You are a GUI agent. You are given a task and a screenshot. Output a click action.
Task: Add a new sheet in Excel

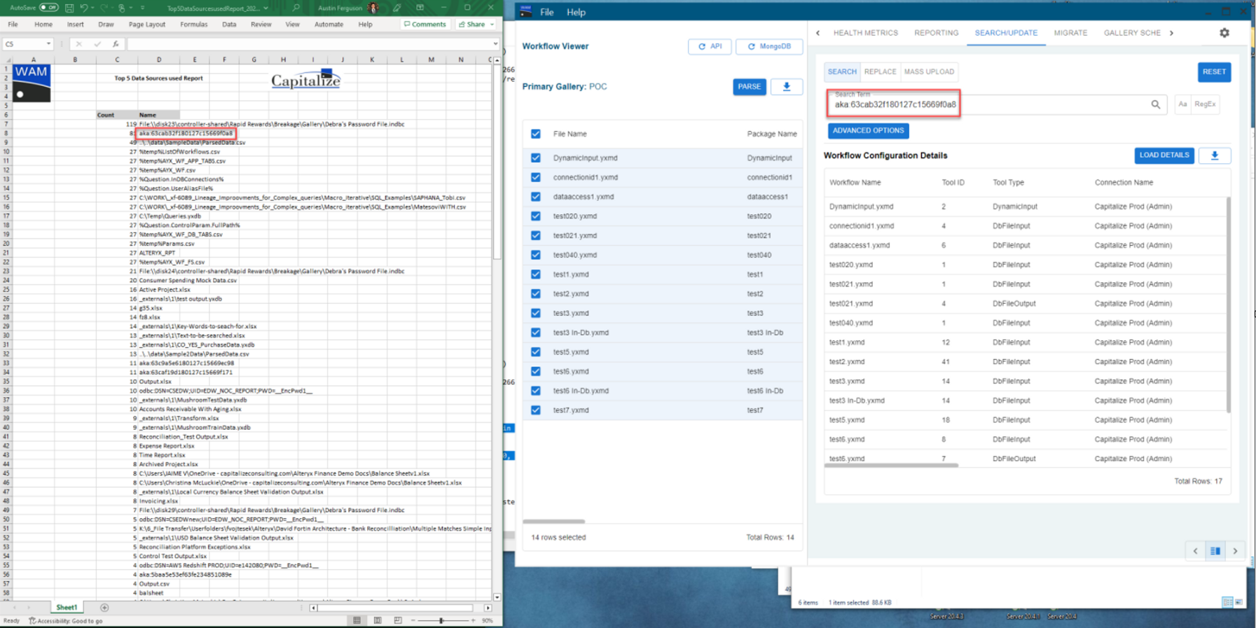[104, 608]
